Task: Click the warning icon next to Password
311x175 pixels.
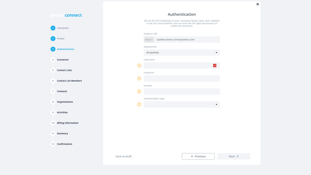Action: tap(139, 79)
